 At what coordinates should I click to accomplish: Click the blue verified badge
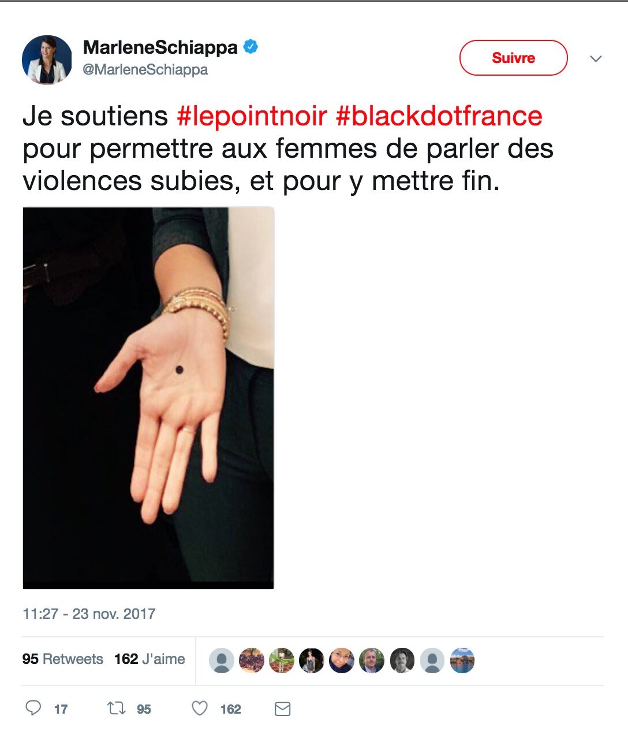(x=250, y=47)
